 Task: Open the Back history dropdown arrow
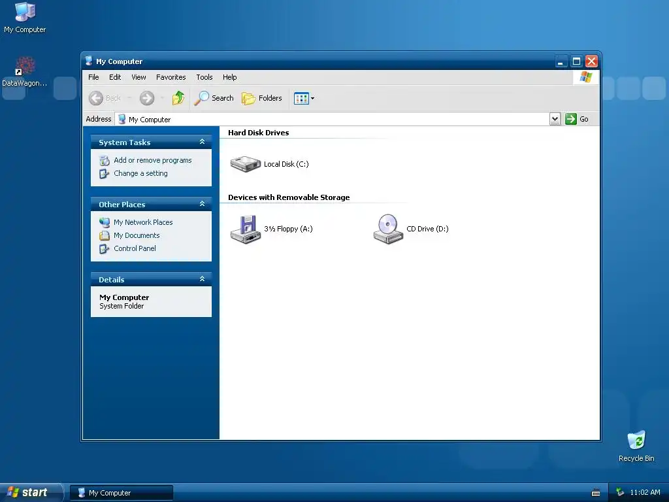[x=129, y=98]
